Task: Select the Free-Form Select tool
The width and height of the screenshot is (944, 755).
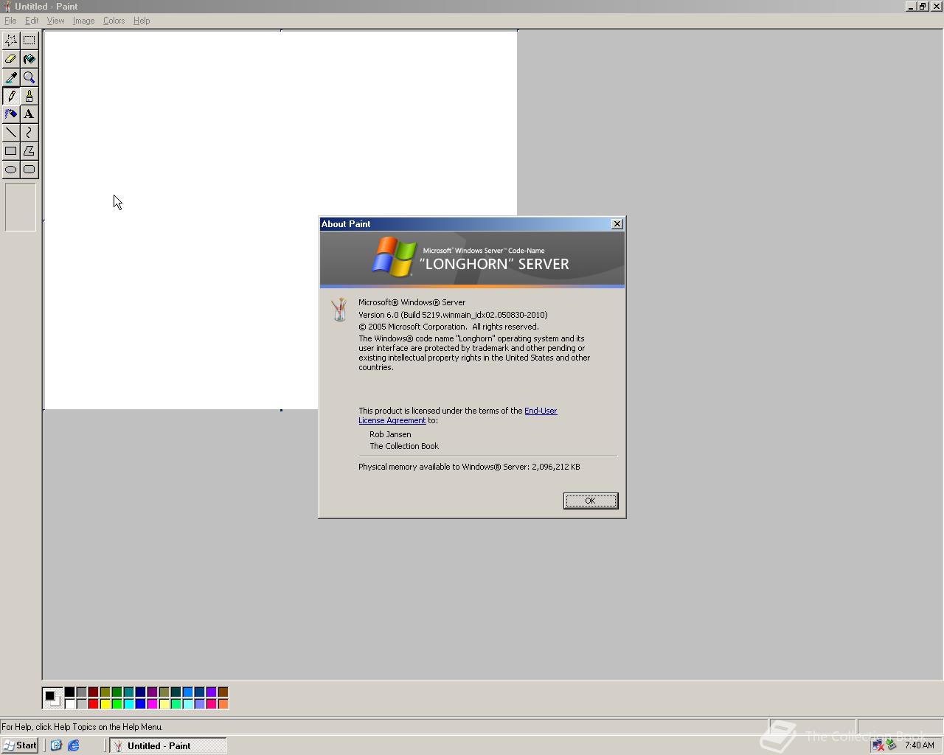Action: click(11, 41)
